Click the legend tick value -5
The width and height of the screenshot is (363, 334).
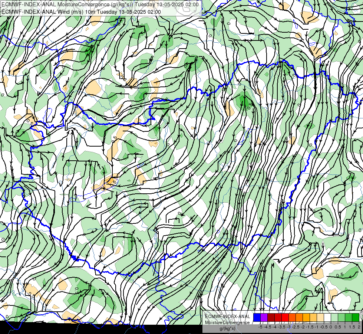[260, 327]
